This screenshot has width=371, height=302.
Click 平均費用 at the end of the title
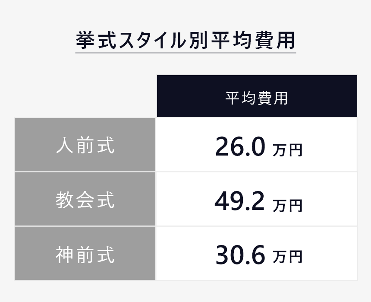pos(253,40)
